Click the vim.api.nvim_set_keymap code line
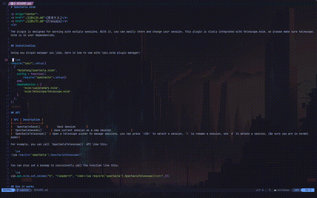317x198 pixels. click(x=90, y=176)
